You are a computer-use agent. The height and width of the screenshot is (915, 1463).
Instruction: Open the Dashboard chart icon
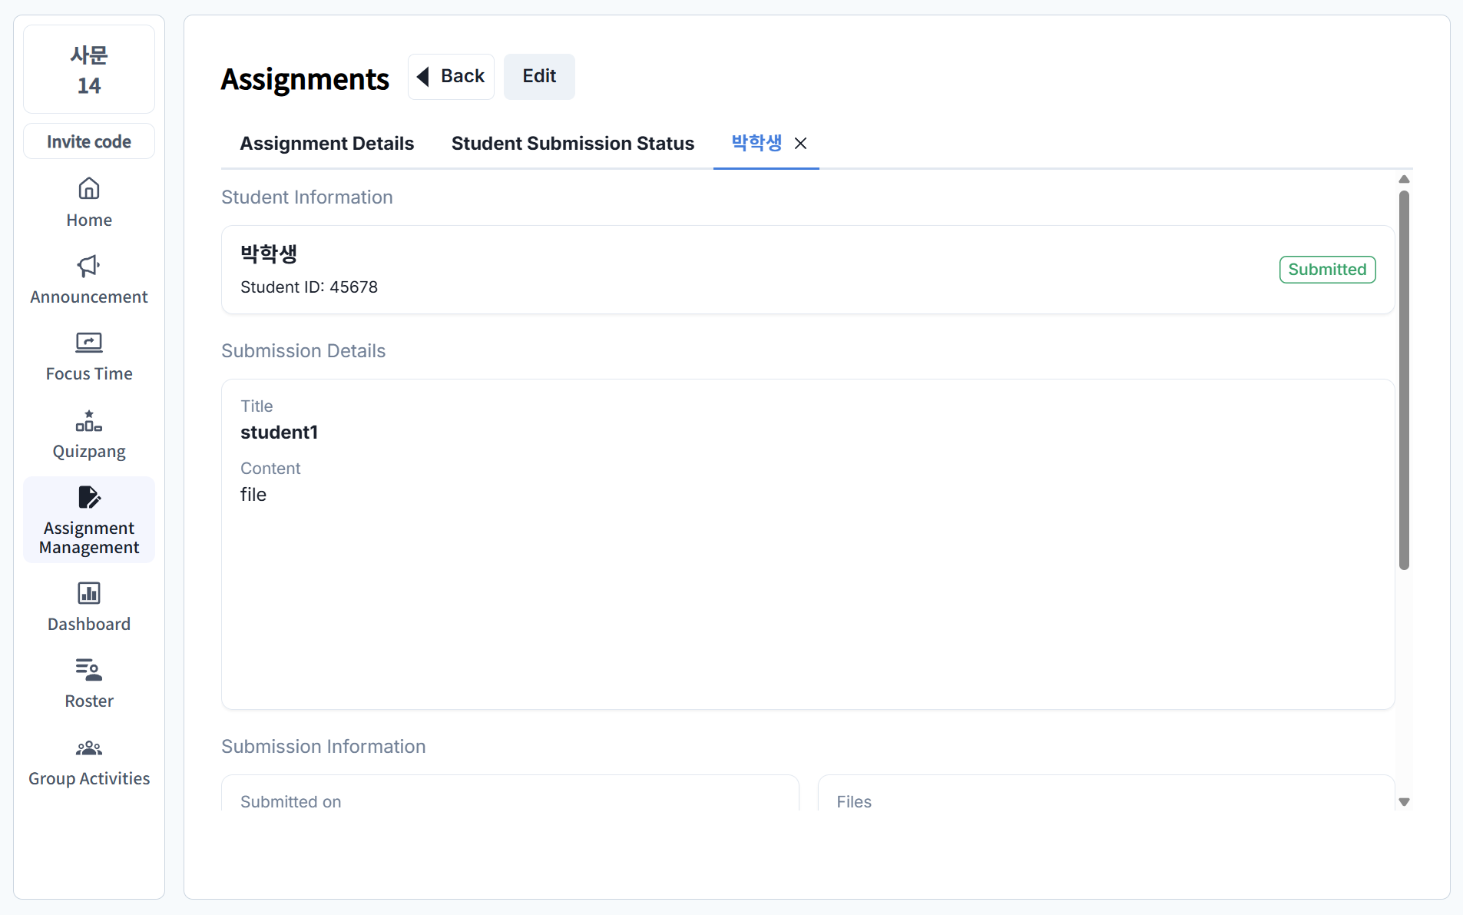(89, 593)
